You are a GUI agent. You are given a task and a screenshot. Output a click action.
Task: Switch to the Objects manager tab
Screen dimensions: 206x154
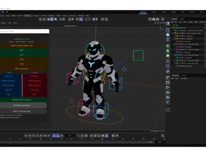point(174,19)
